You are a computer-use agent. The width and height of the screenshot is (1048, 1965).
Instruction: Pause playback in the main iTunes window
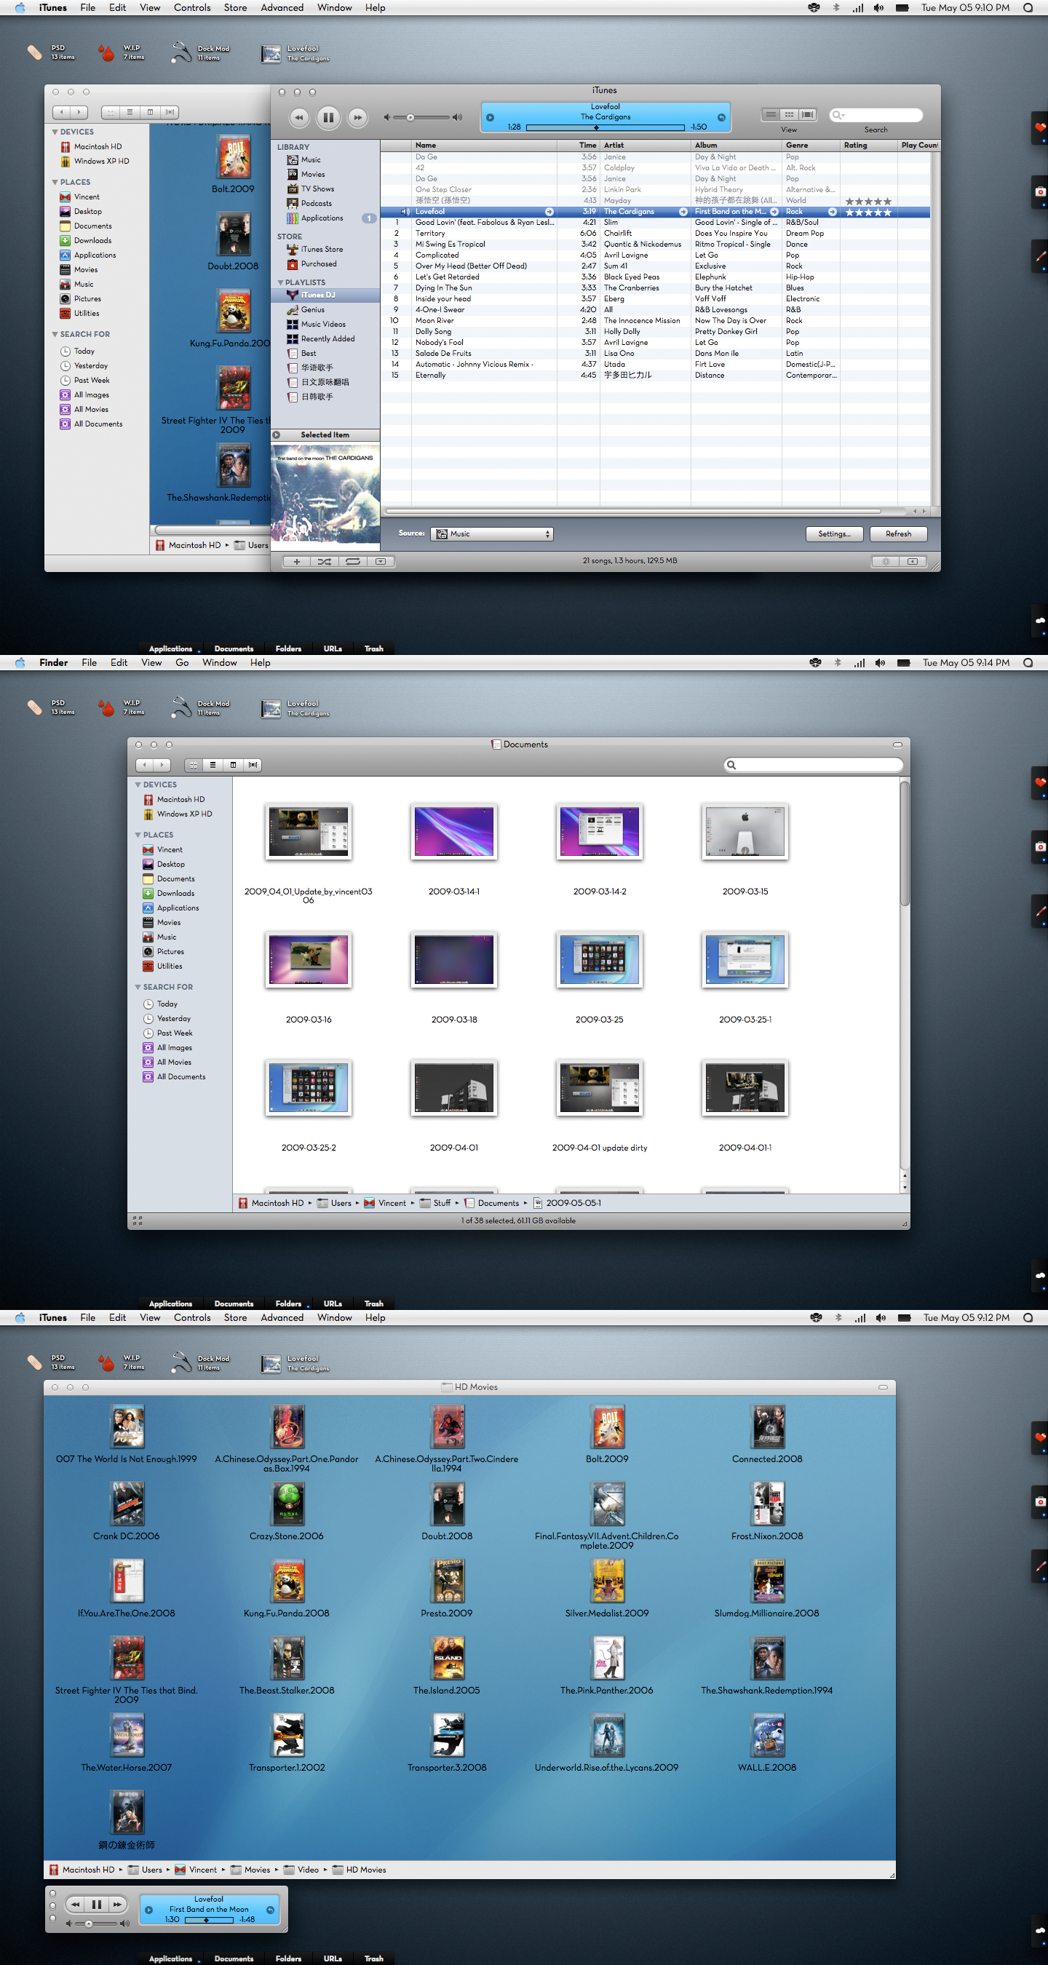pyautogui.click(x=328, y=116)
